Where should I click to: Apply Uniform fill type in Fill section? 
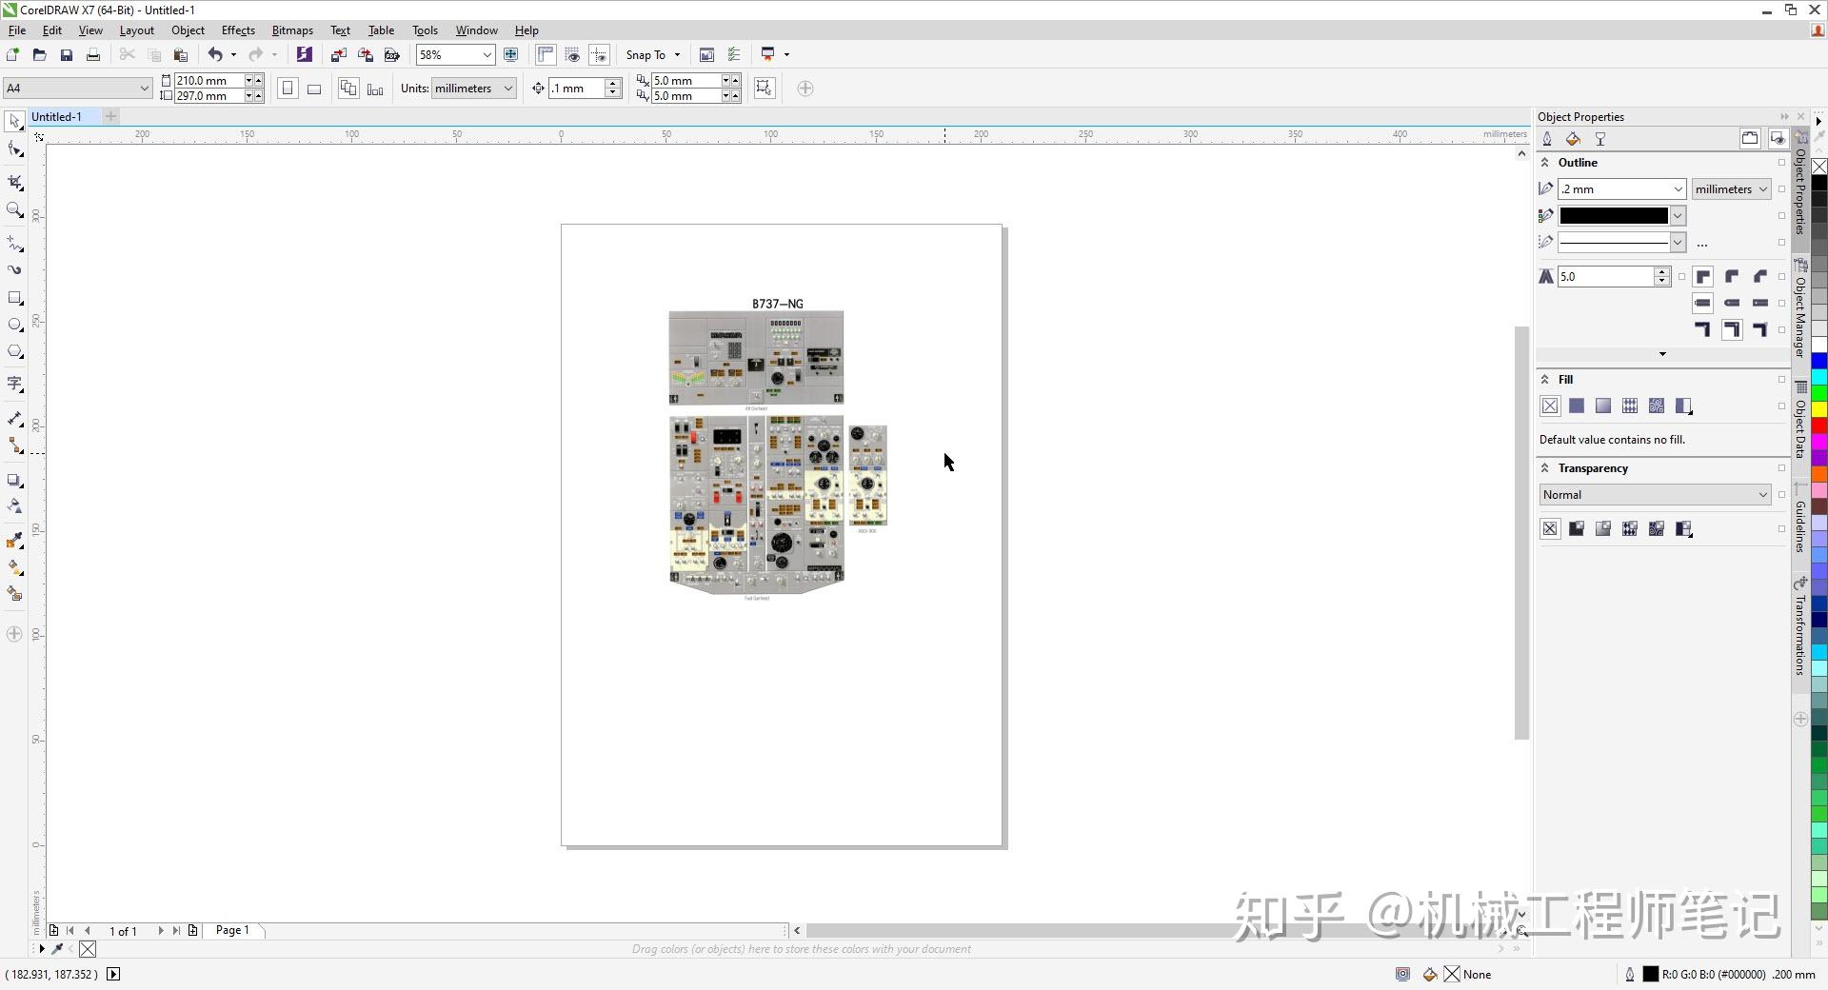(x=1577, y=406)
